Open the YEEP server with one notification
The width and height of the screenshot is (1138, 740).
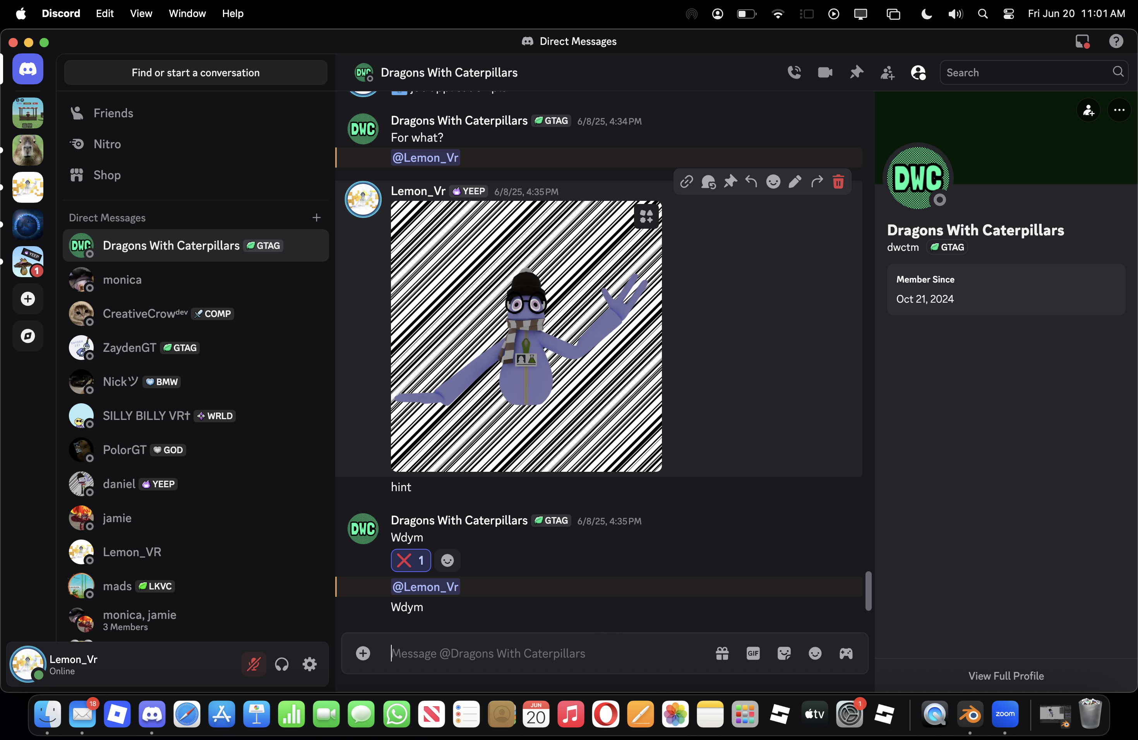click(x=28, y=262)
